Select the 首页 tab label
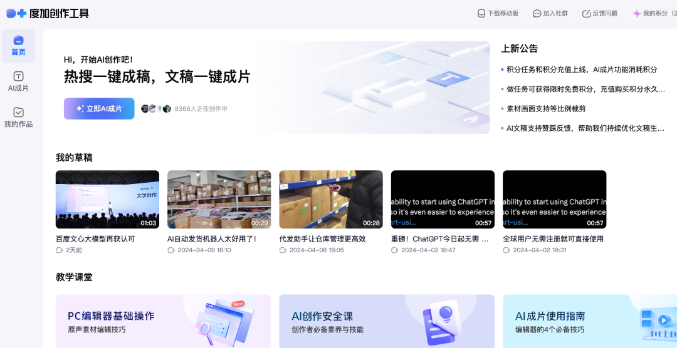 coord(19,52)
